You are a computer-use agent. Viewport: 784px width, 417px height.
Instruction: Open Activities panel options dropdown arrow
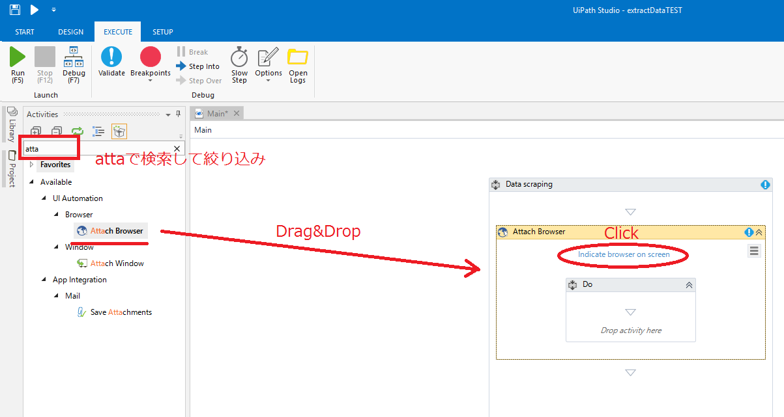pos(168,114)
